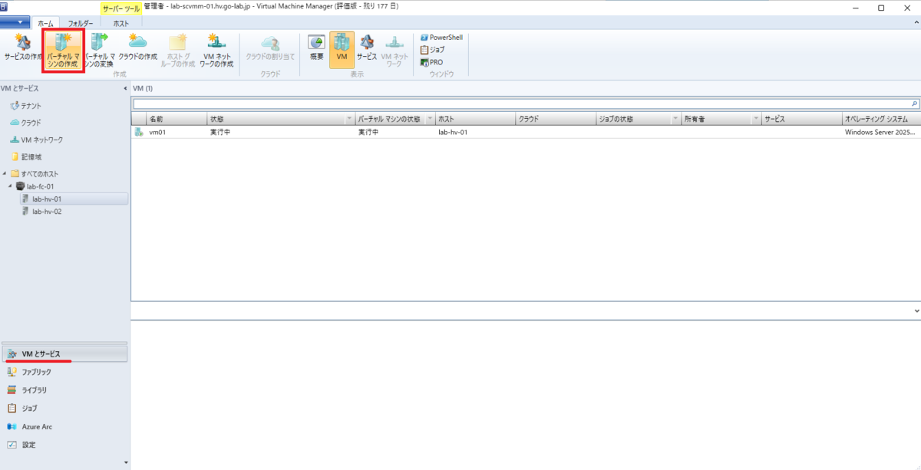921x470 pixels.
Task: Sort by the 名前 column header
Action: (x=177, y=120)
